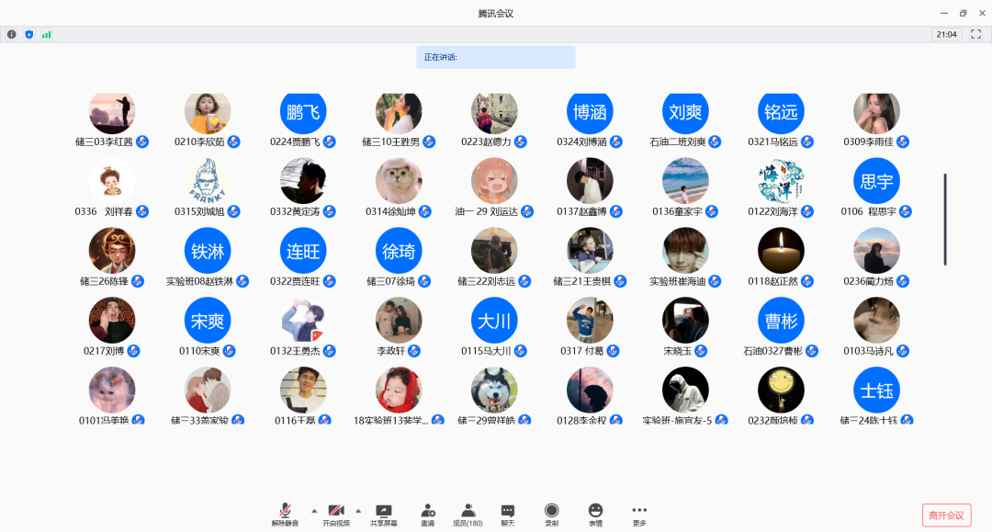Check the green network signal icon
Image resolution: width=992 pixels, height=532 pixels.
click(x=46, y=34)
